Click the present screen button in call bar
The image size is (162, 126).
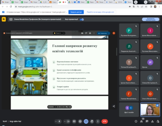coord(86,121)
